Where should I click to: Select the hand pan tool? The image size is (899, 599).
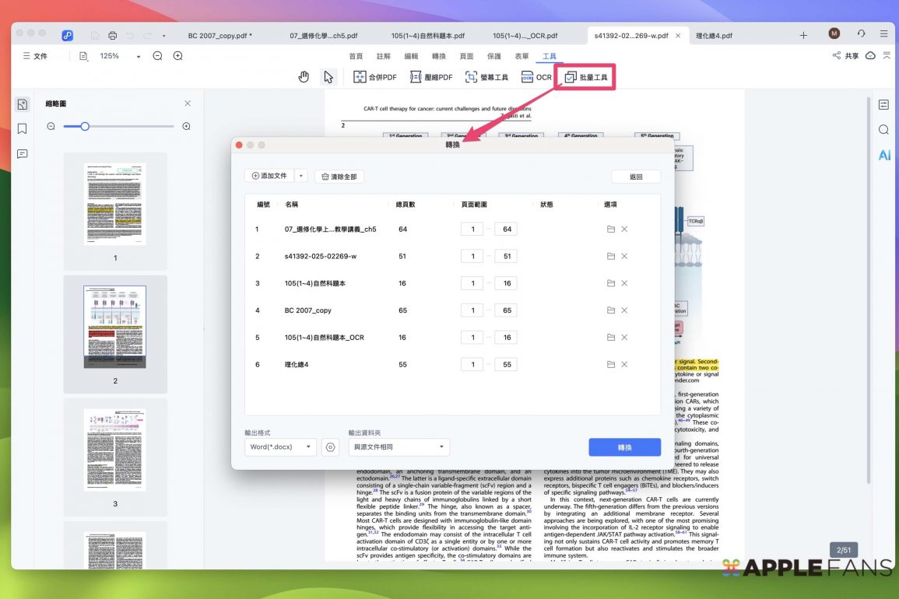point(304,77)
